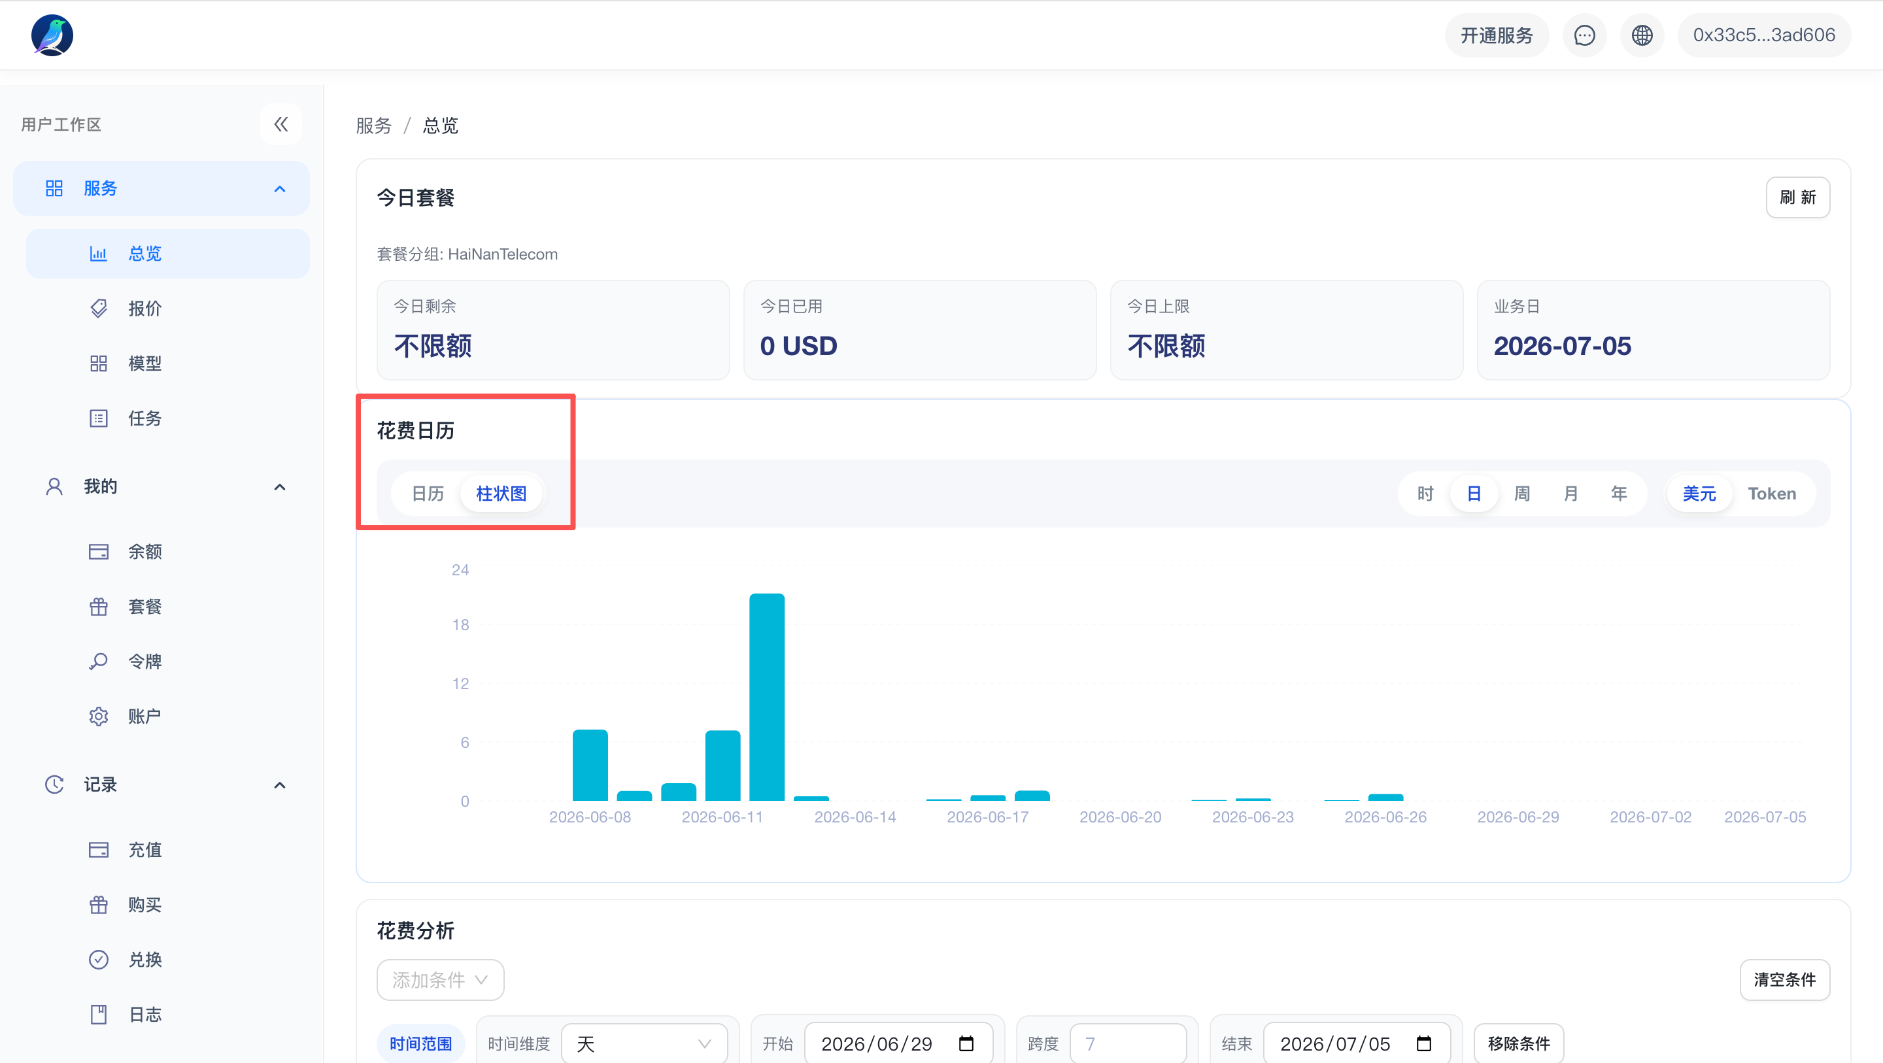Select 年 granularity option
Screen dimensions: 1883x1063
coord(1618,494)
